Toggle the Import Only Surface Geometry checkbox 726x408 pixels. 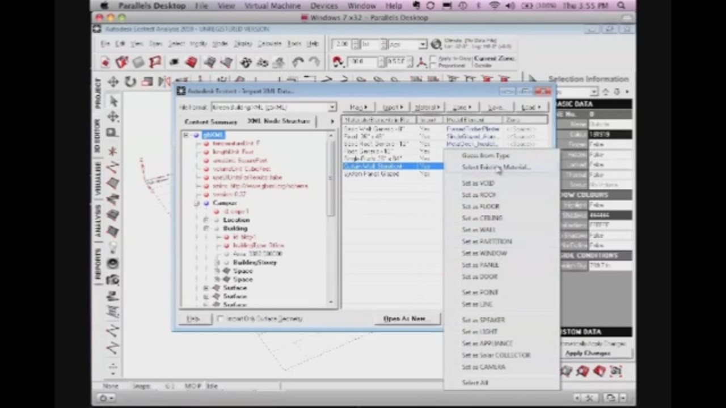tap(221, 318)
